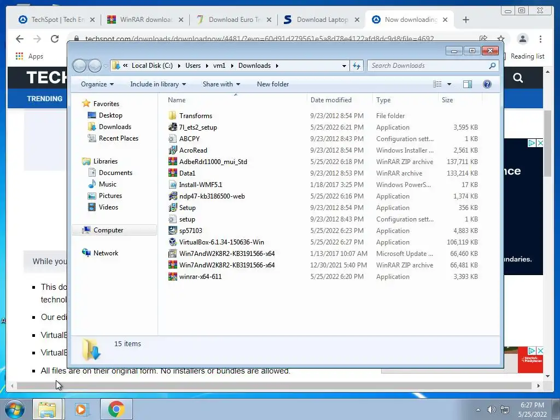This screenshot has height=420, width=560.
Task: Open the Chrome profile avatar
Action: [x=522, y=39]
